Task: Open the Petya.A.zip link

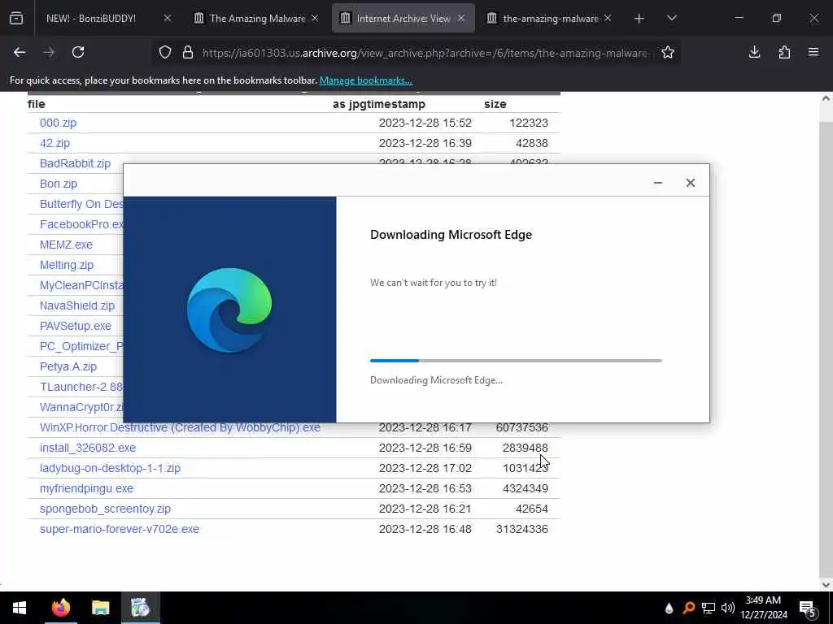Action: [x=68, y=366]
